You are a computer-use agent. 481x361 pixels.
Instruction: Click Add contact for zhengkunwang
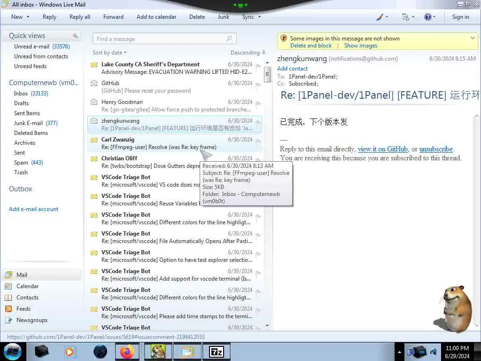[292, 69]
